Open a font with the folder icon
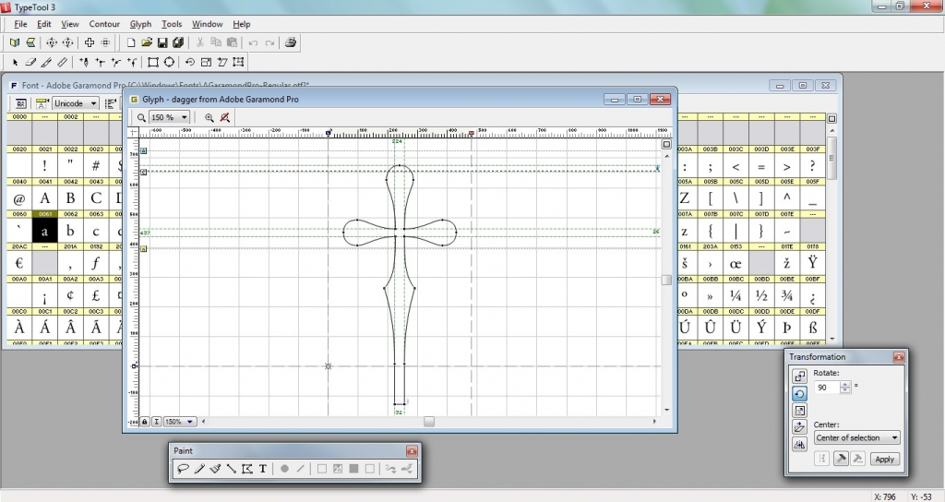This screenshot has width=945, height=502. coord(147,42)
